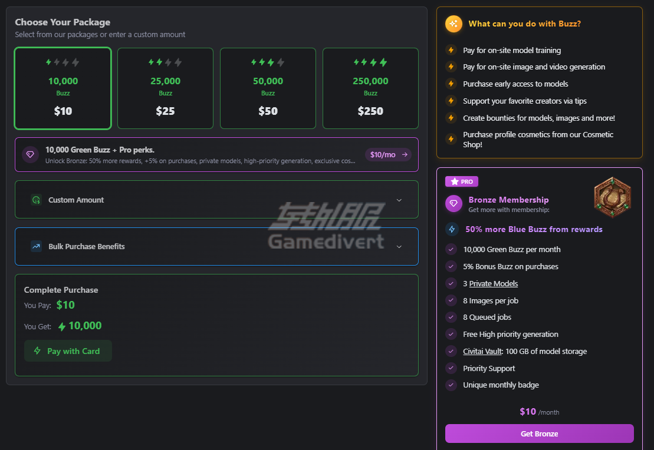The image size is (654, 450).
Task: Click the 'Choose Your Package' heading
Action: [x=63, y=22]
